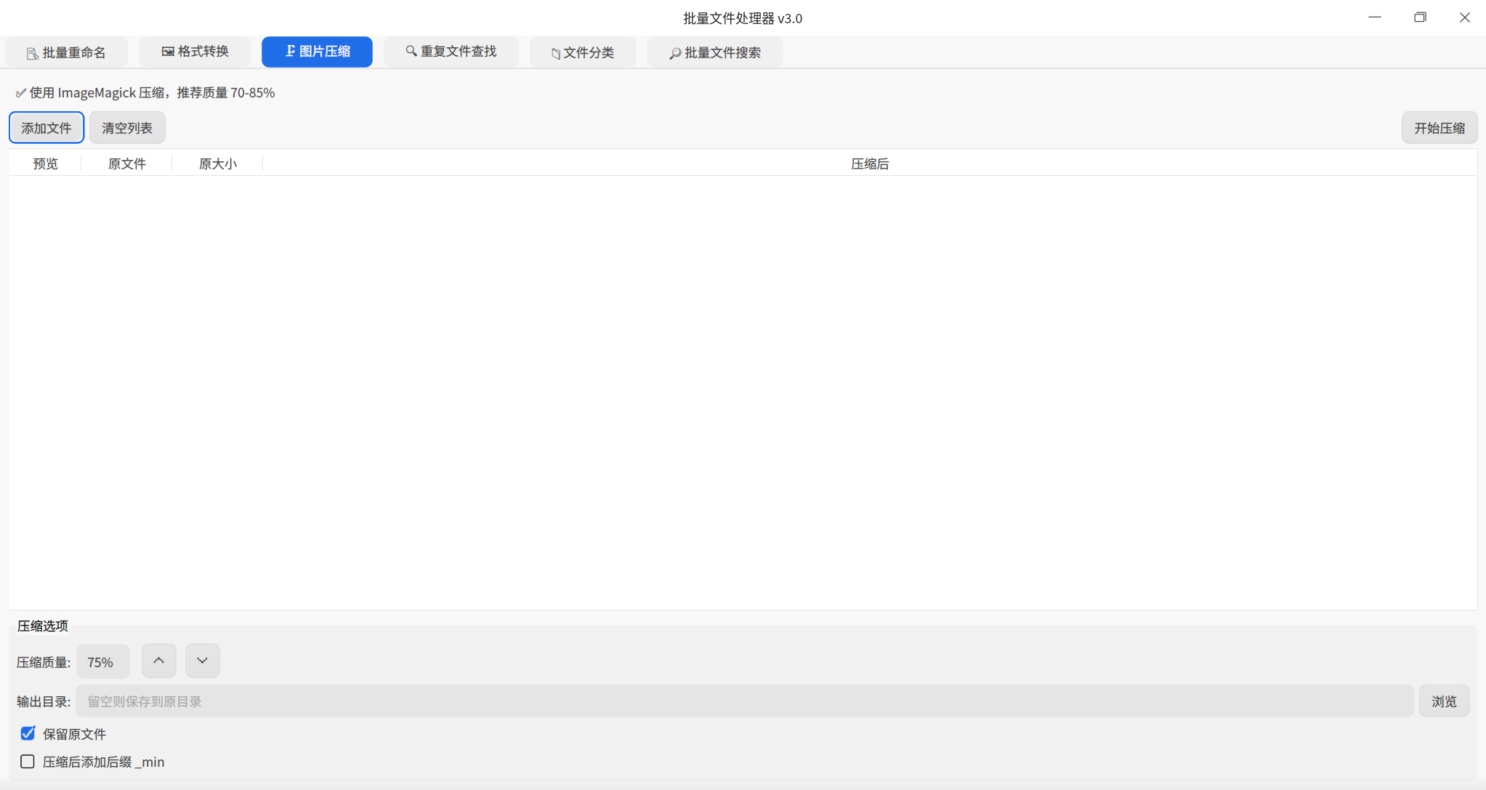
Task: Decrease compression quality with the down arrow
Action: [203, 661]
